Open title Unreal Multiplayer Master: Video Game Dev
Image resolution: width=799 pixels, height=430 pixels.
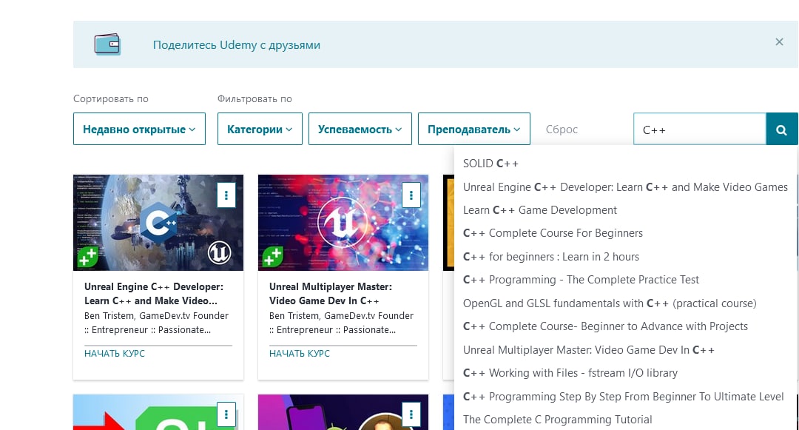click(331, 294)
